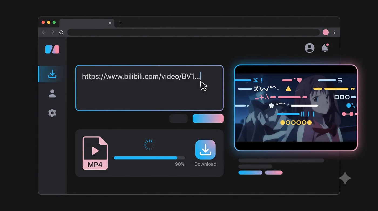
Task: Click the MP4 file format icon
Action: tap(95, 153)
